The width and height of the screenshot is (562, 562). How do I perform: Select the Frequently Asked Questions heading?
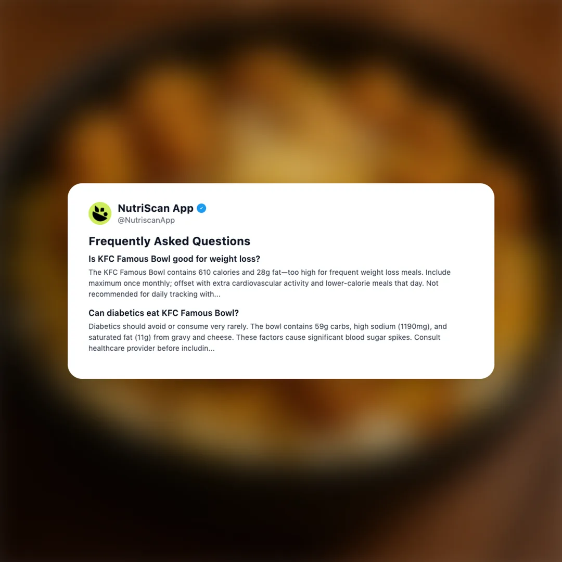coord(169,241)
